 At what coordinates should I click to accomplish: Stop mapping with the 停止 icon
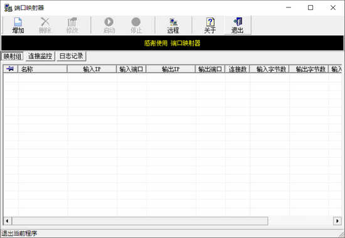click(x=136, y=22)
